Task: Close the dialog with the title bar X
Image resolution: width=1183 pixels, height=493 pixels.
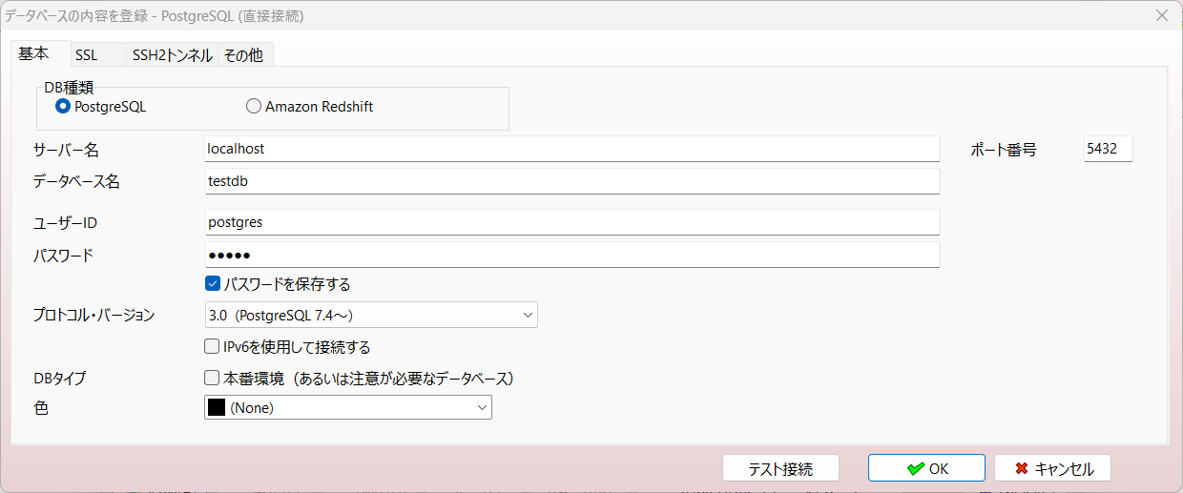Action: point(1162,15)
